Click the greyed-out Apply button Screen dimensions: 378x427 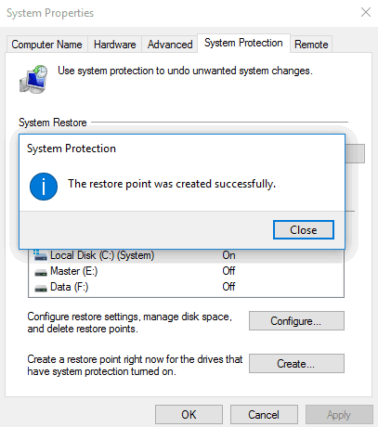click(x=339, y=415)
